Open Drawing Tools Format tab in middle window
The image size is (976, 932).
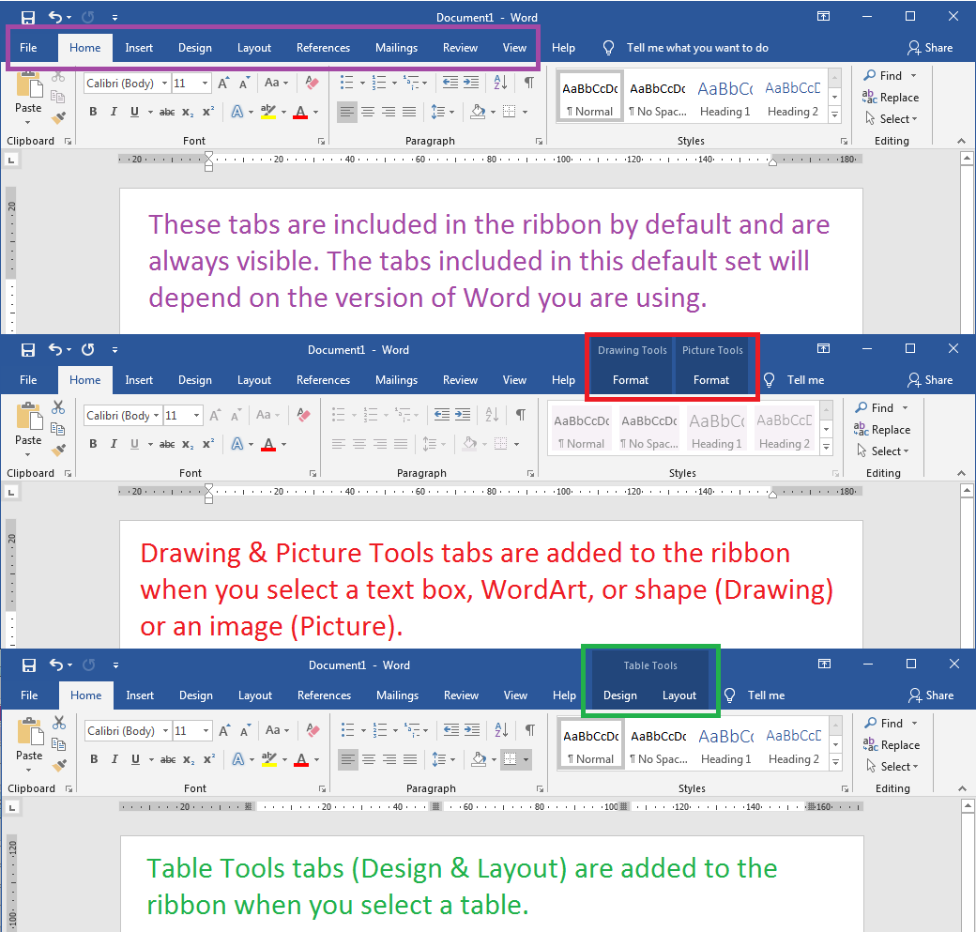tap(631, 380)
